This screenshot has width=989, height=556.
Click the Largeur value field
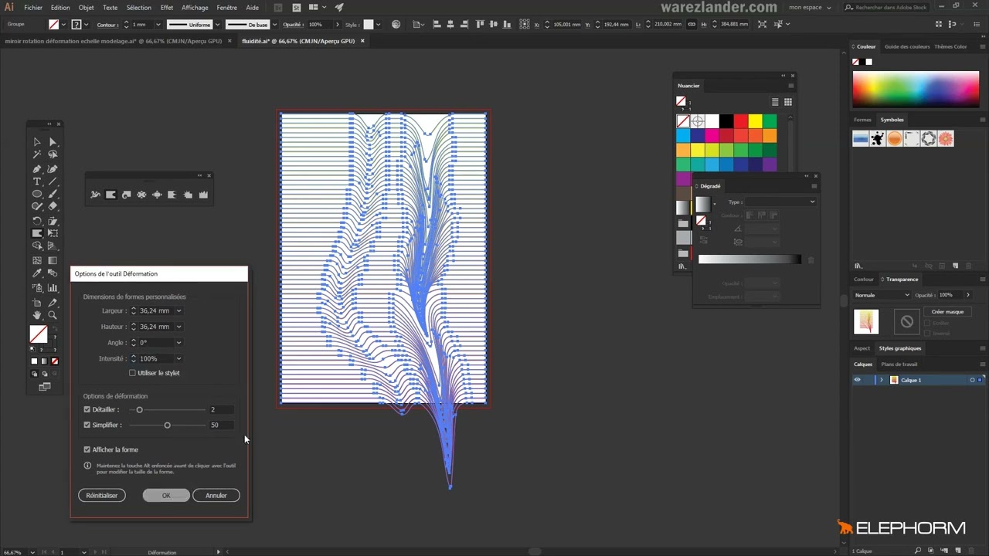(155, 310)
